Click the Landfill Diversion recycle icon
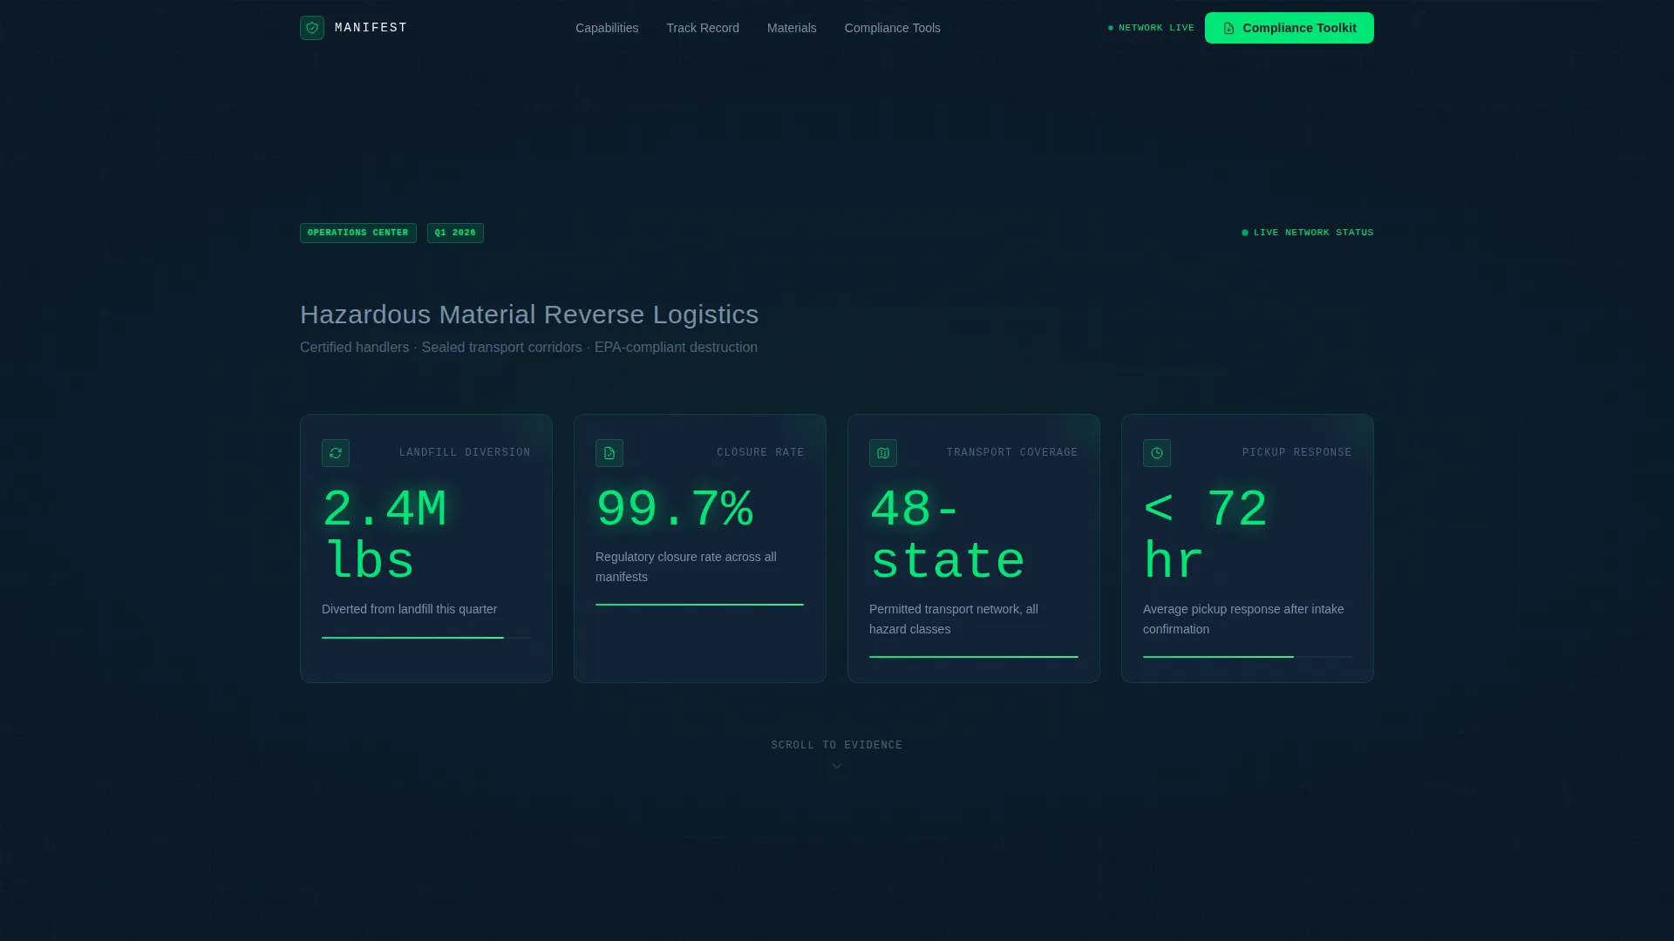 click(x=336, y=453)
